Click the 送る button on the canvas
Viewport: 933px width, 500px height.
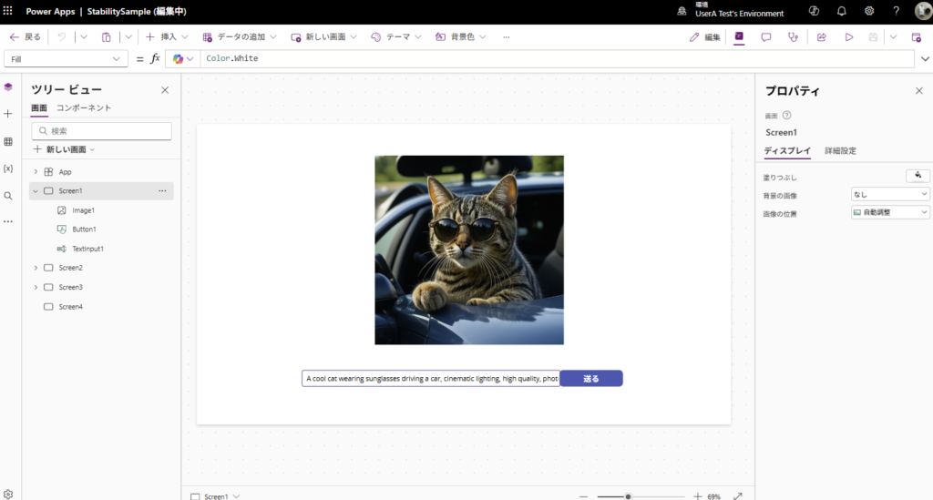(x=590, y=379)
